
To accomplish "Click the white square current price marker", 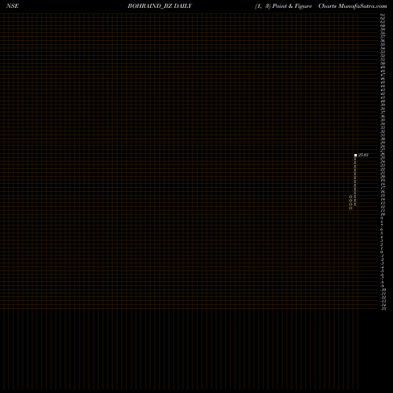I will (x=355, y=156).
